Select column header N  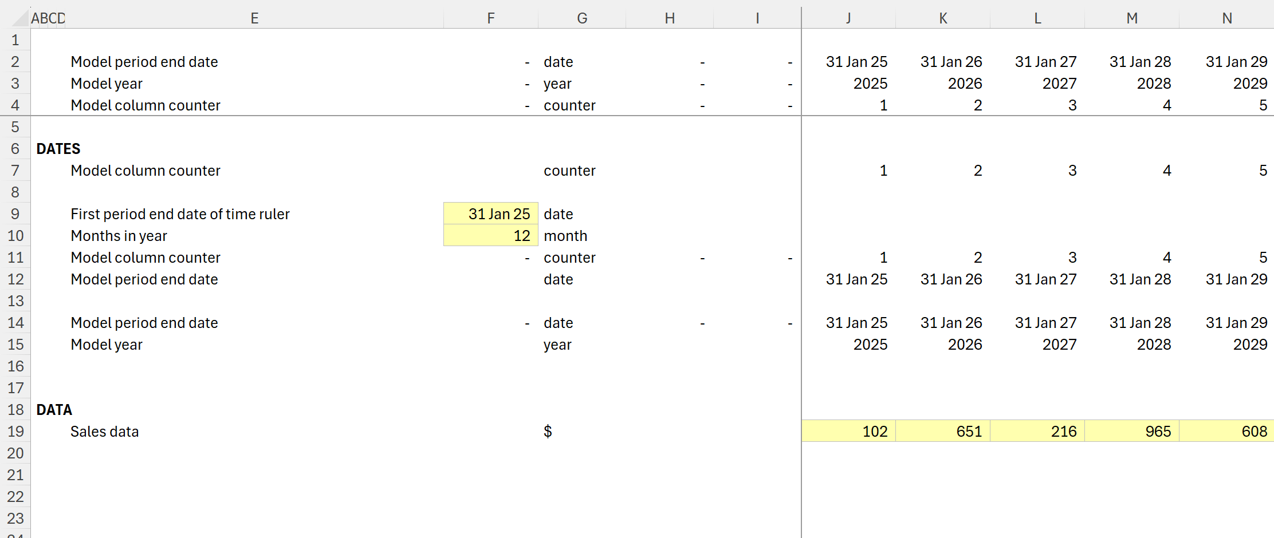(x=1226, y=18)
